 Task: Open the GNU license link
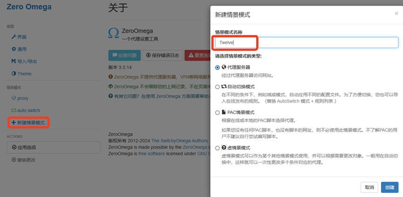pyautogui.click(x=204, y=154)
